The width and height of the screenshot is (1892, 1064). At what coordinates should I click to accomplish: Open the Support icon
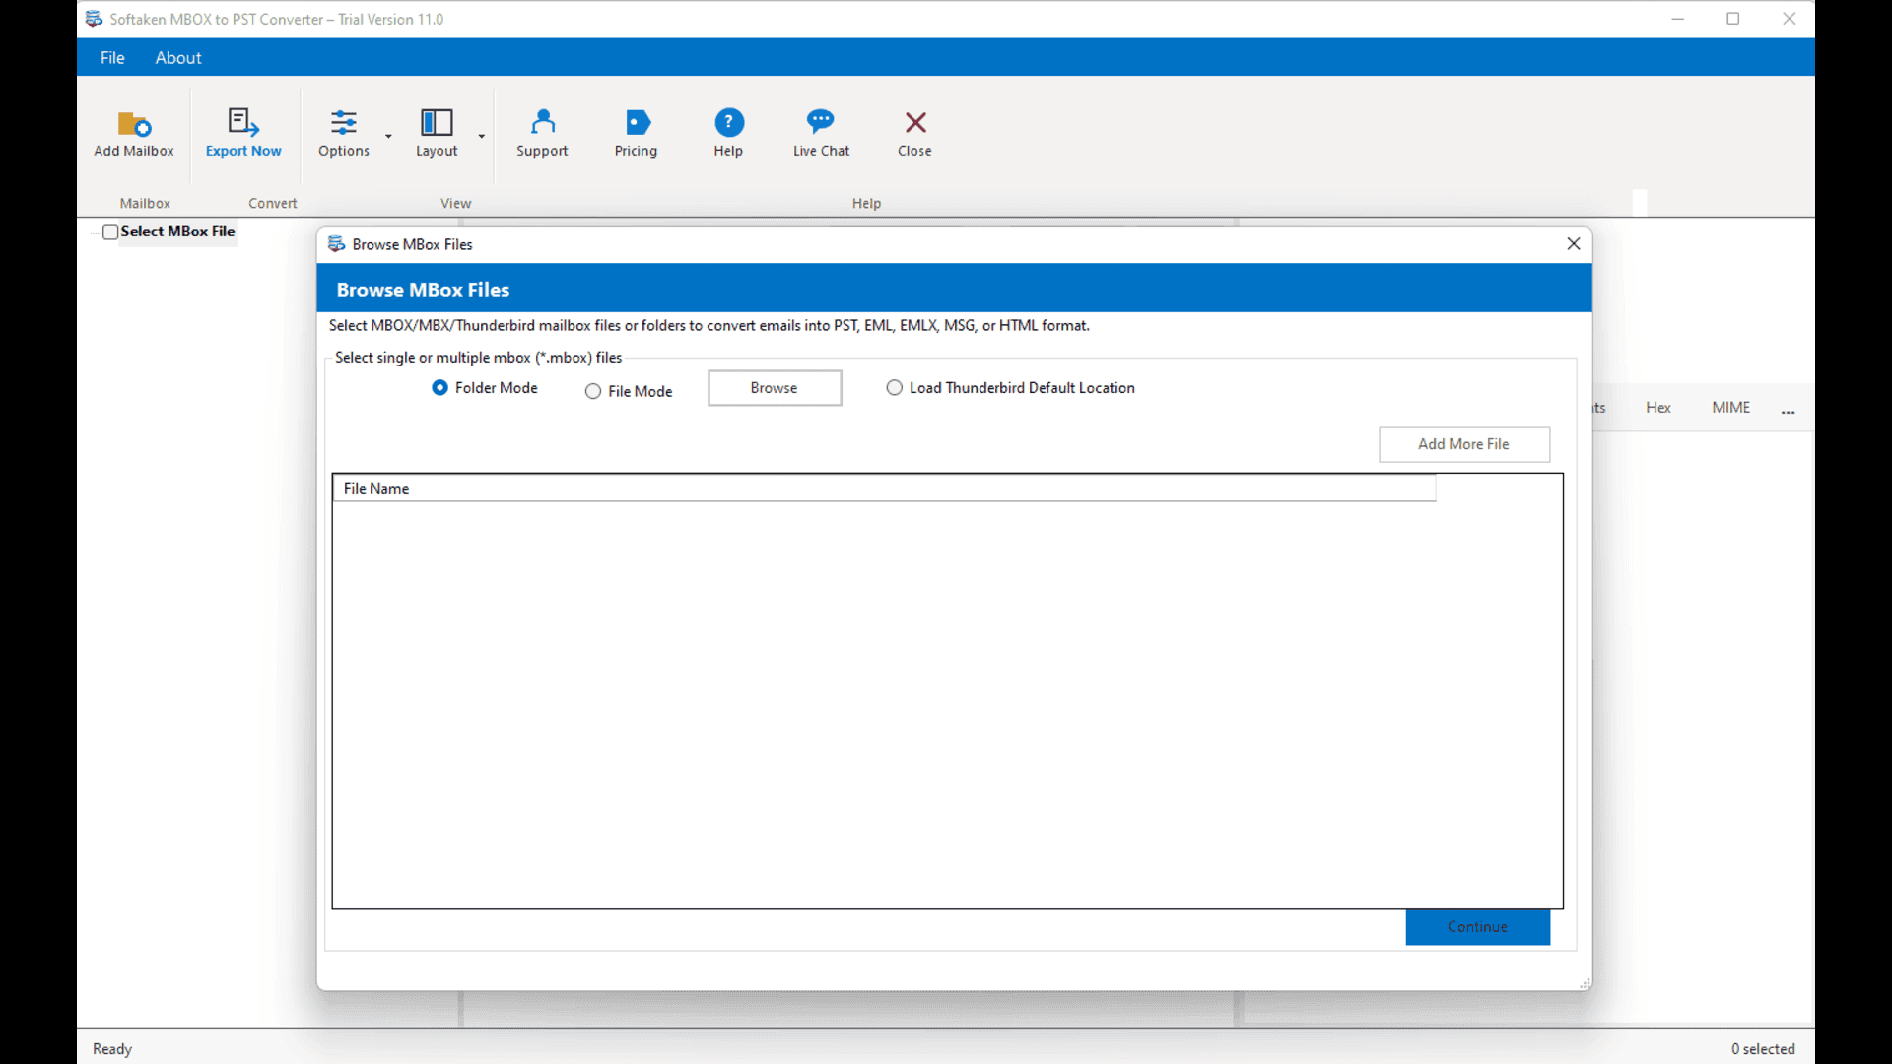coord(543,122)
